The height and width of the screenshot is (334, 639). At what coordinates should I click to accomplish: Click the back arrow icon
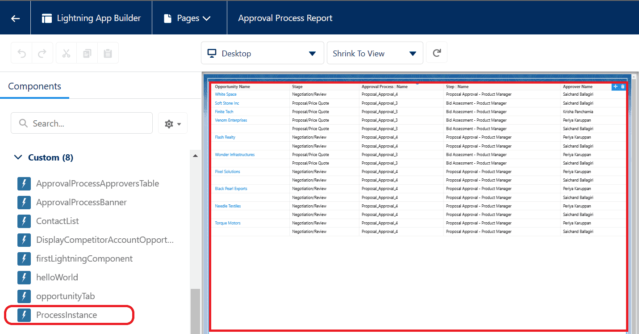[15, 18]
